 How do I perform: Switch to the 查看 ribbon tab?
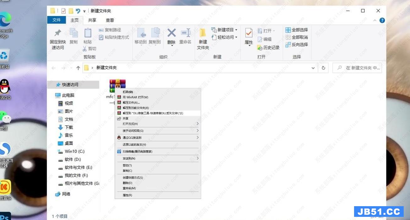110,20
